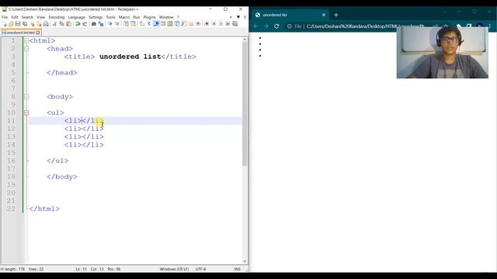The width and height of the screenshot is (497, 279).
Task: Open the browser three-dot menu
Action: tap(490, 26)
